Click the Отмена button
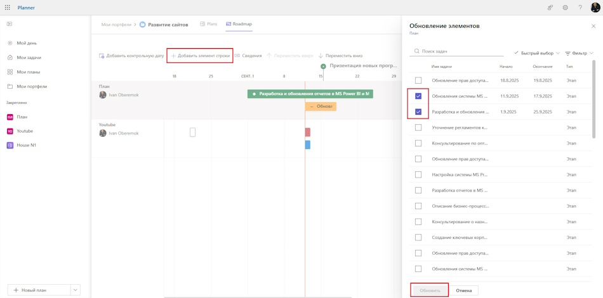Viewport: 603px width, 298px height. pyautogui.click(x=464, y=290)
